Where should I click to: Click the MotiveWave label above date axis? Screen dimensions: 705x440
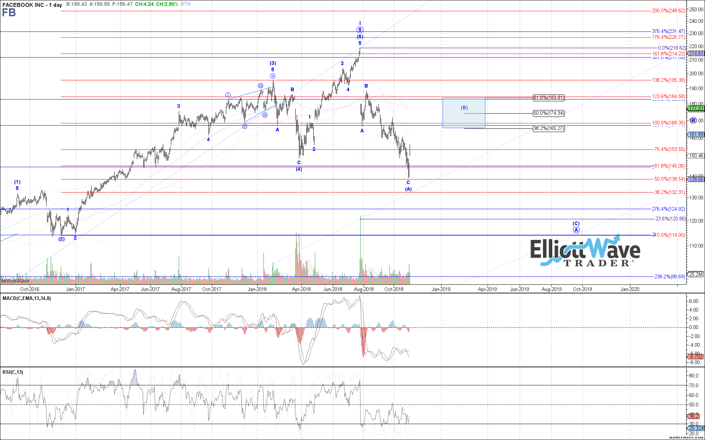(15, 281)
